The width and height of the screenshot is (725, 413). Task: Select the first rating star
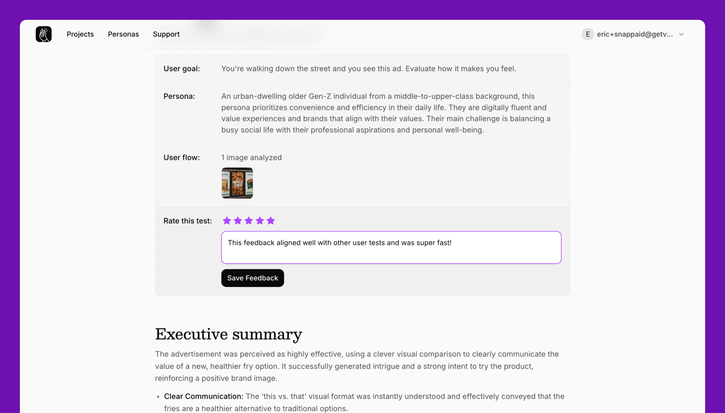coord(227,221)
